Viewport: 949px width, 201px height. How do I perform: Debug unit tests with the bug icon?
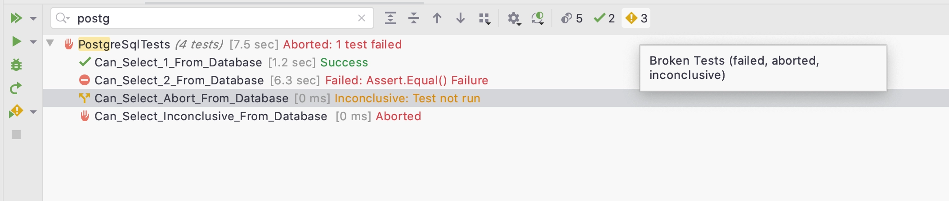click(16, 65)
